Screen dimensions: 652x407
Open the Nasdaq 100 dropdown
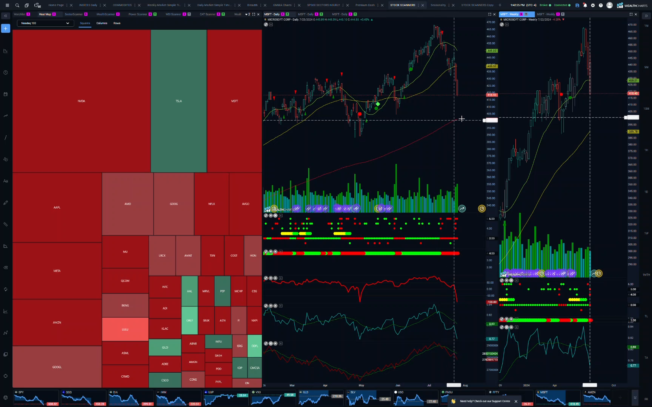tap(45, 23)
